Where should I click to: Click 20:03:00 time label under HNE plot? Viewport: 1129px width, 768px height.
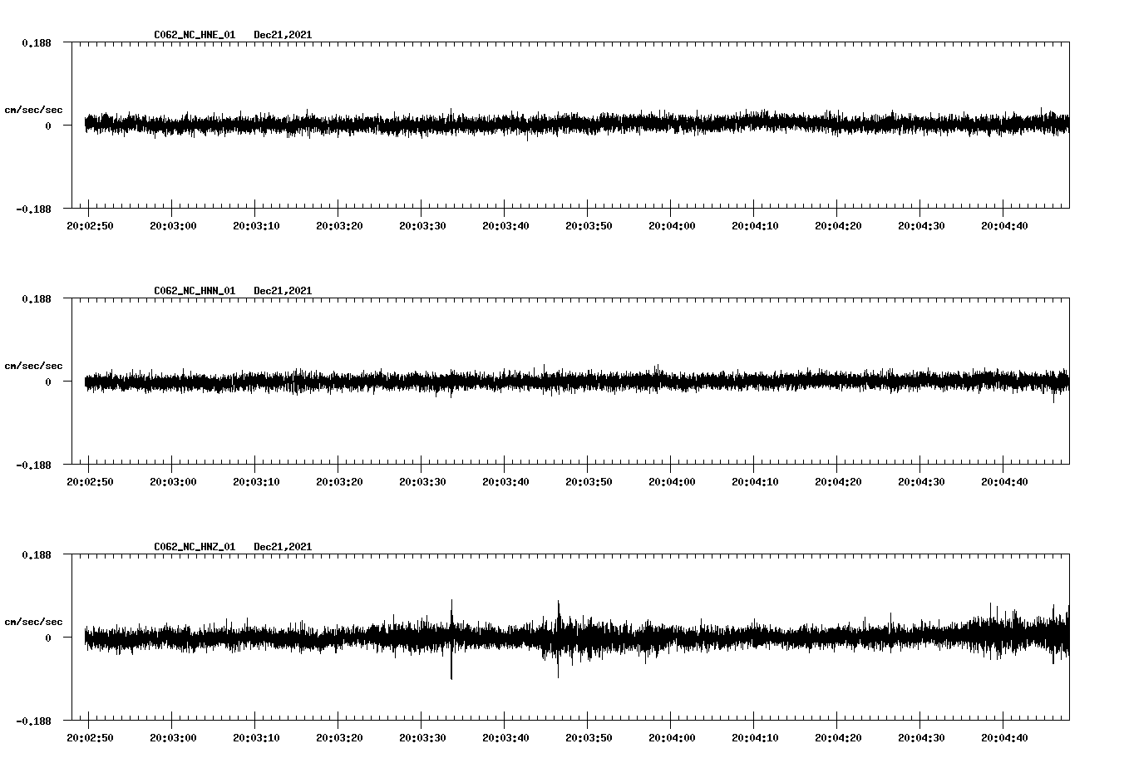[173, 226]
